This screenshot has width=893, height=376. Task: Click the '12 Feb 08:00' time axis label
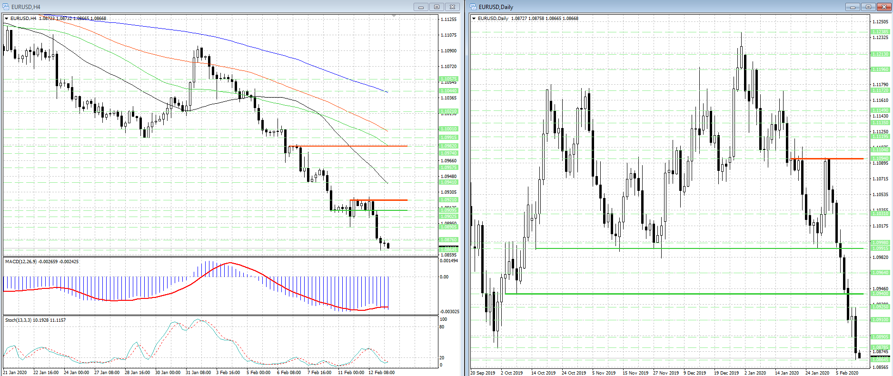click(x=381, y=373)
